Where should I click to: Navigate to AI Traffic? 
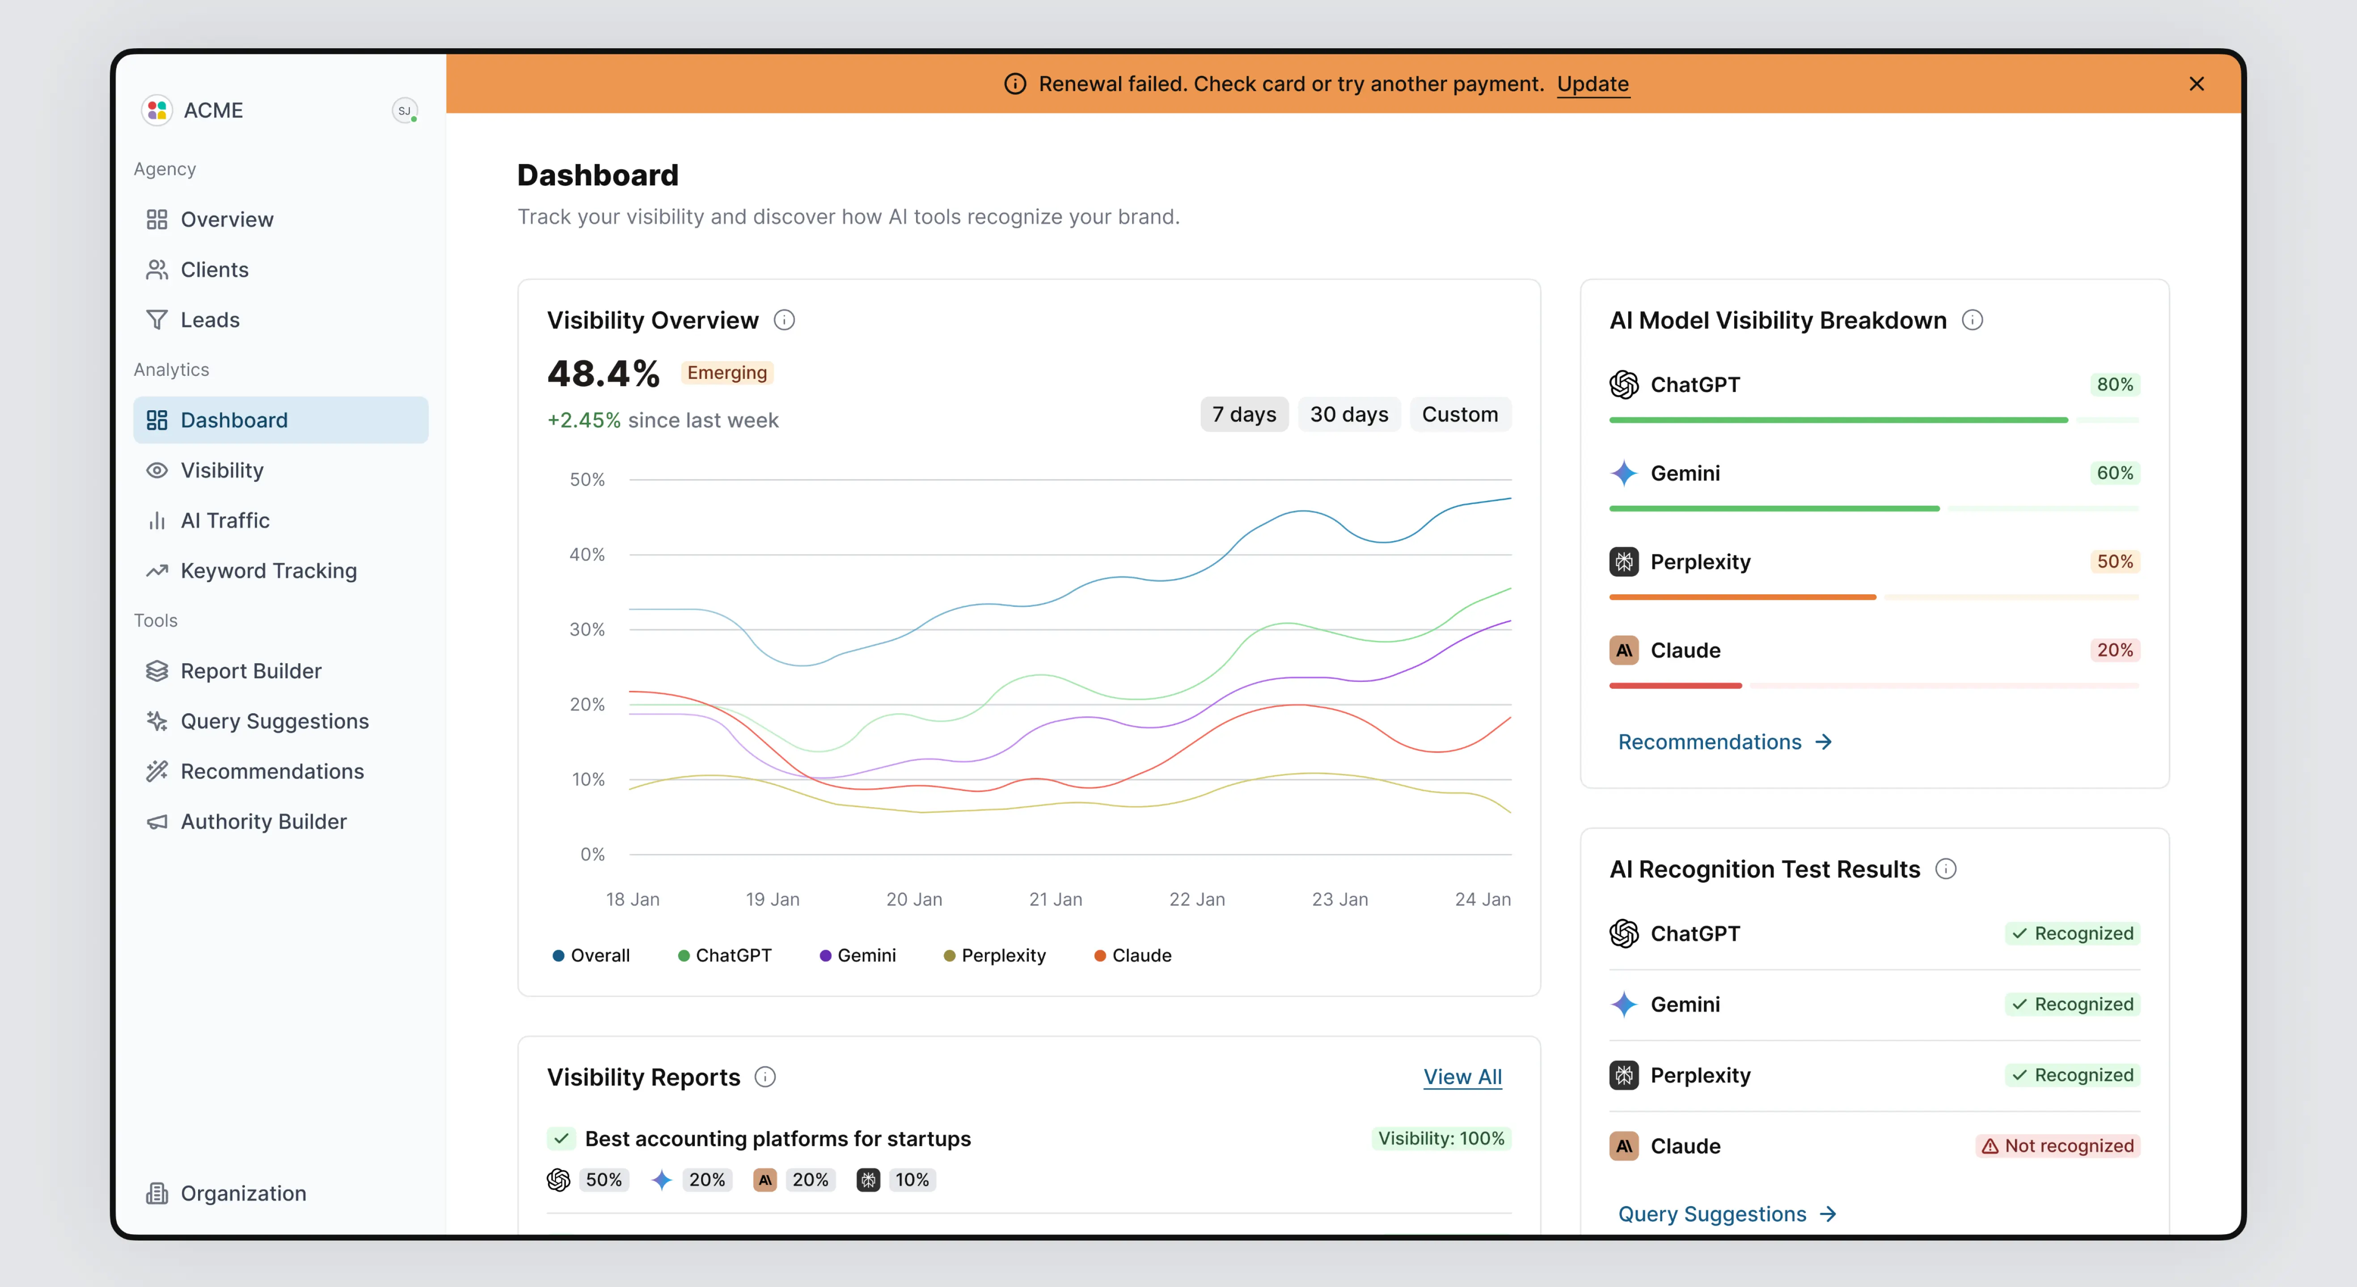pyautogui.click(x=280, y=521)
